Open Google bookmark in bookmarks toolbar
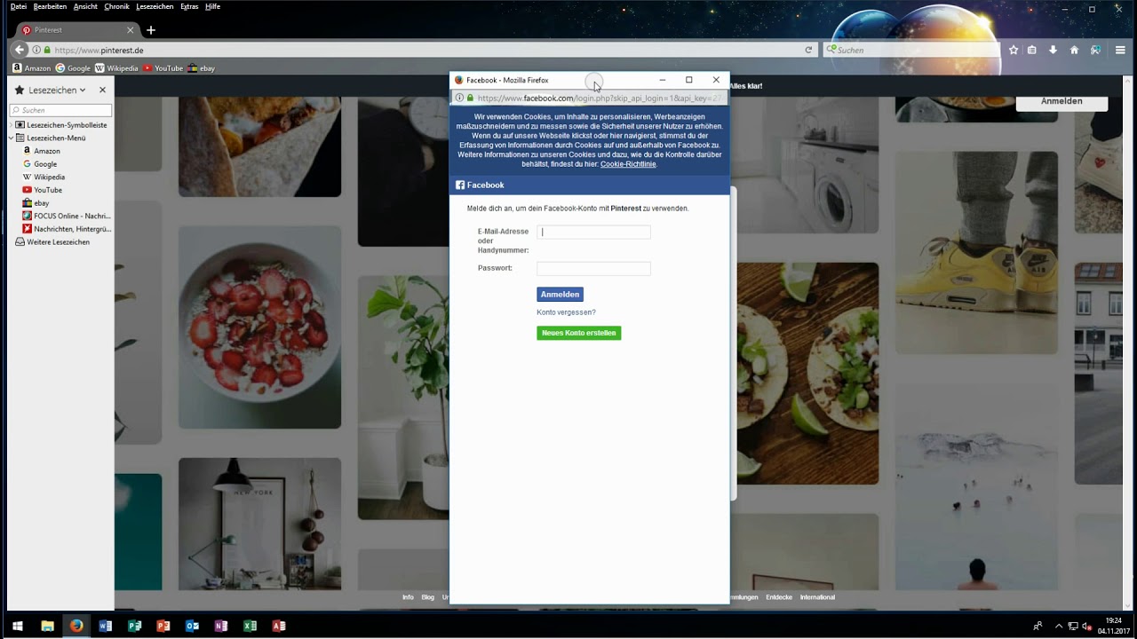 [x=73, y=68]
